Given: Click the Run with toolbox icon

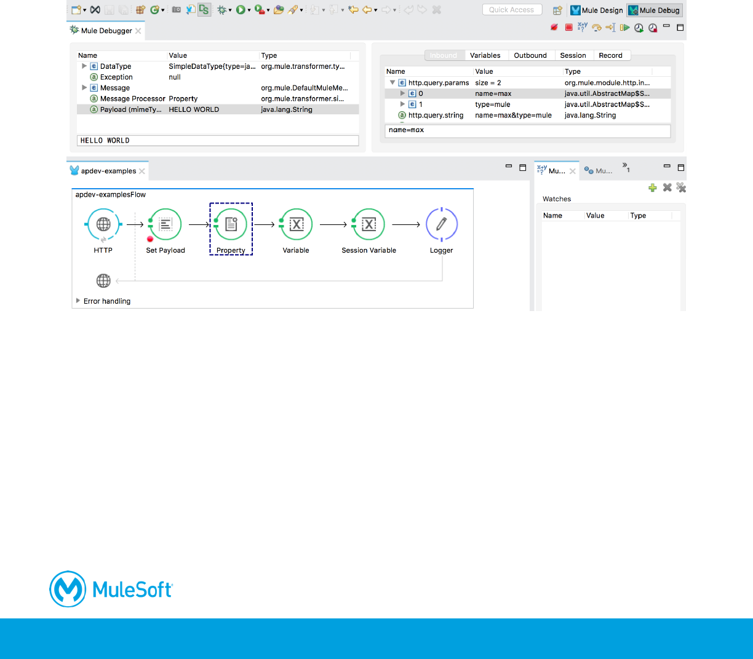Looking at the screenshot, I should pos(260,10).
